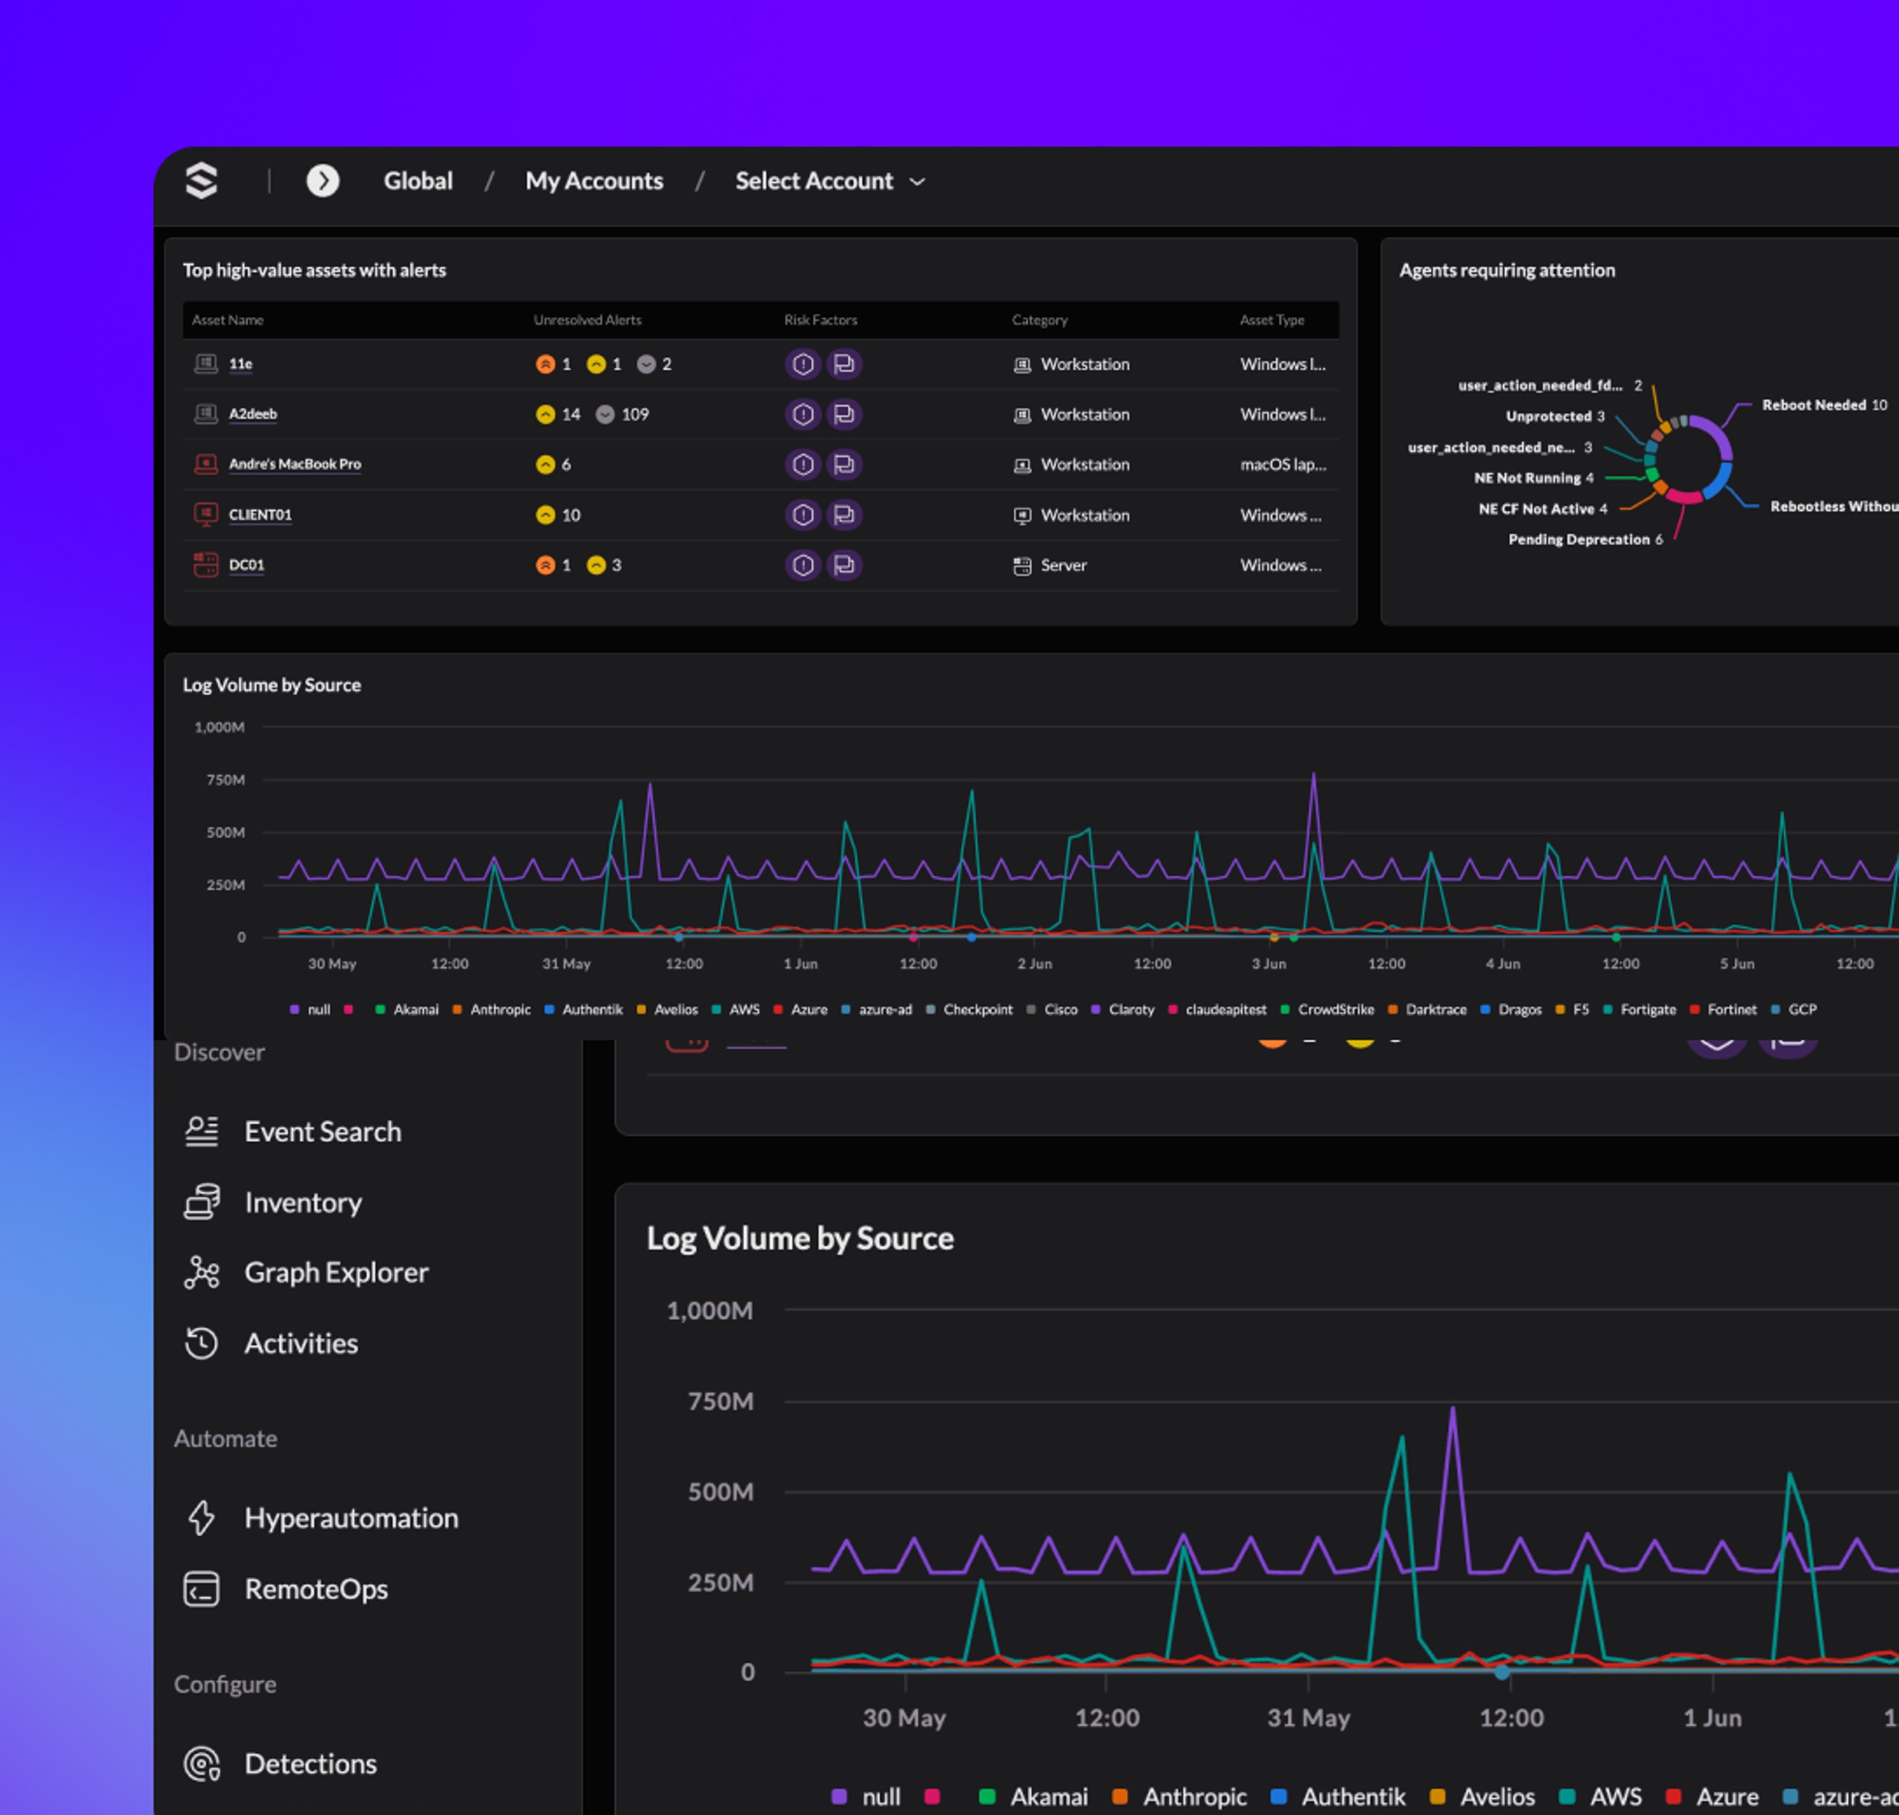The height and width of the screenshot is (1815, 1899).
Task: Click the grey alert badge next to 109
Action: [x=605, y=414]
